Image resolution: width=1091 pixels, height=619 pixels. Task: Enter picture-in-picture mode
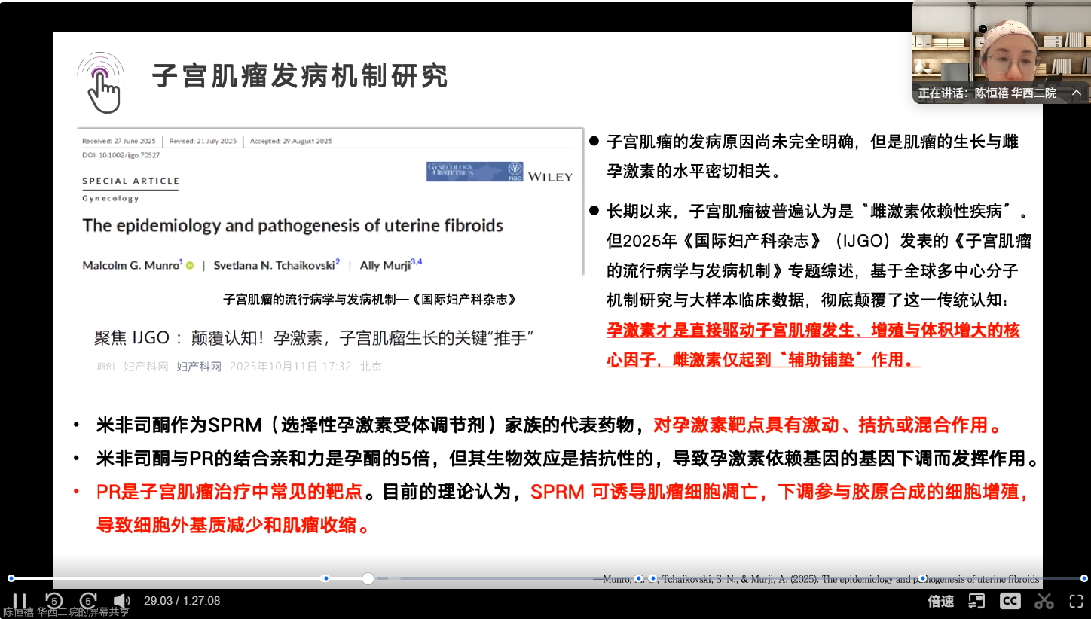tap(976, 601)
